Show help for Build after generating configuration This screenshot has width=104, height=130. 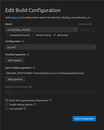click(50, 100)
